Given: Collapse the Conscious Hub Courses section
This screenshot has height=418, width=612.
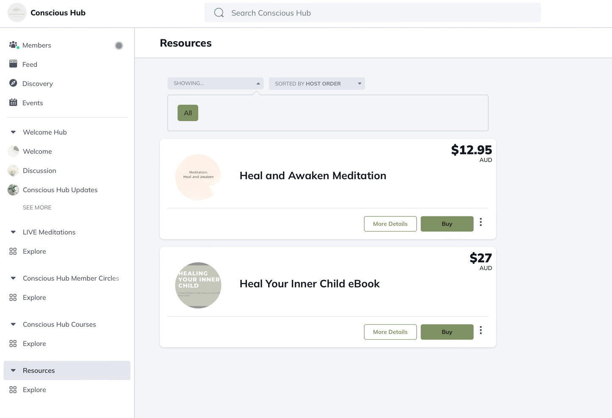Looking at the screenshot, I should pyautogui.click(x=13, y=324).
